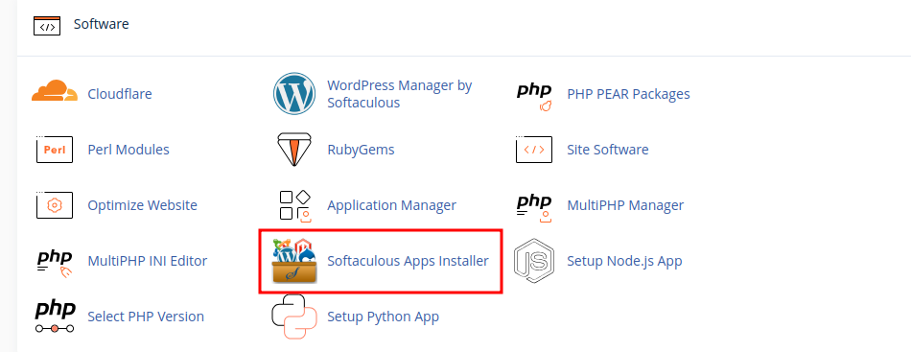Click the Select PHP Version icon
911x352 pixels.
tap(55, 317)
